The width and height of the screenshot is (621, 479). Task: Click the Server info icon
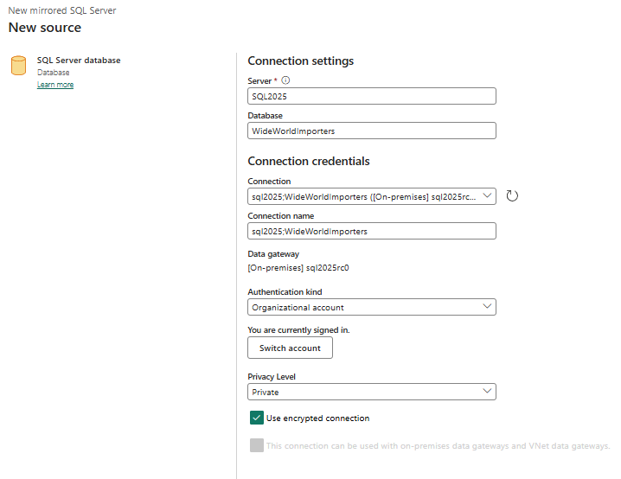[285, 80]
